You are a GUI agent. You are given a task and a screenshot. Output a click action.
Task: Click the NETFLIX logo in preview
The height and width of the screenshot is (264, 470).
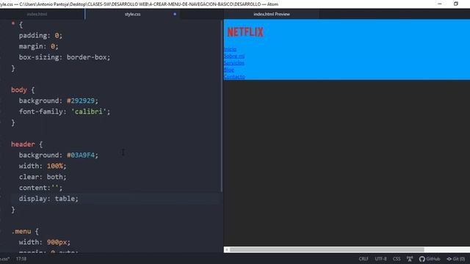click(x=245, y=32)
